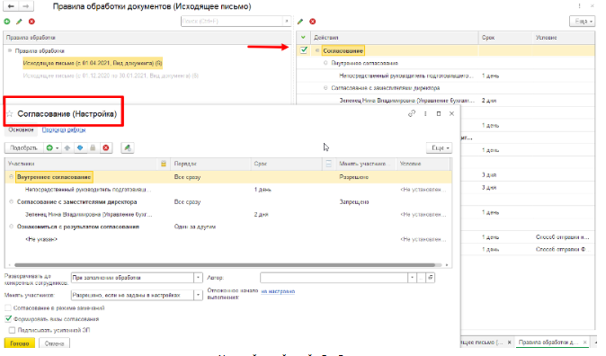The width and height of the screenshot is (606, 356).
Task: Open the Автор field dropdown arrow
Action: click(x=412, y=278)
